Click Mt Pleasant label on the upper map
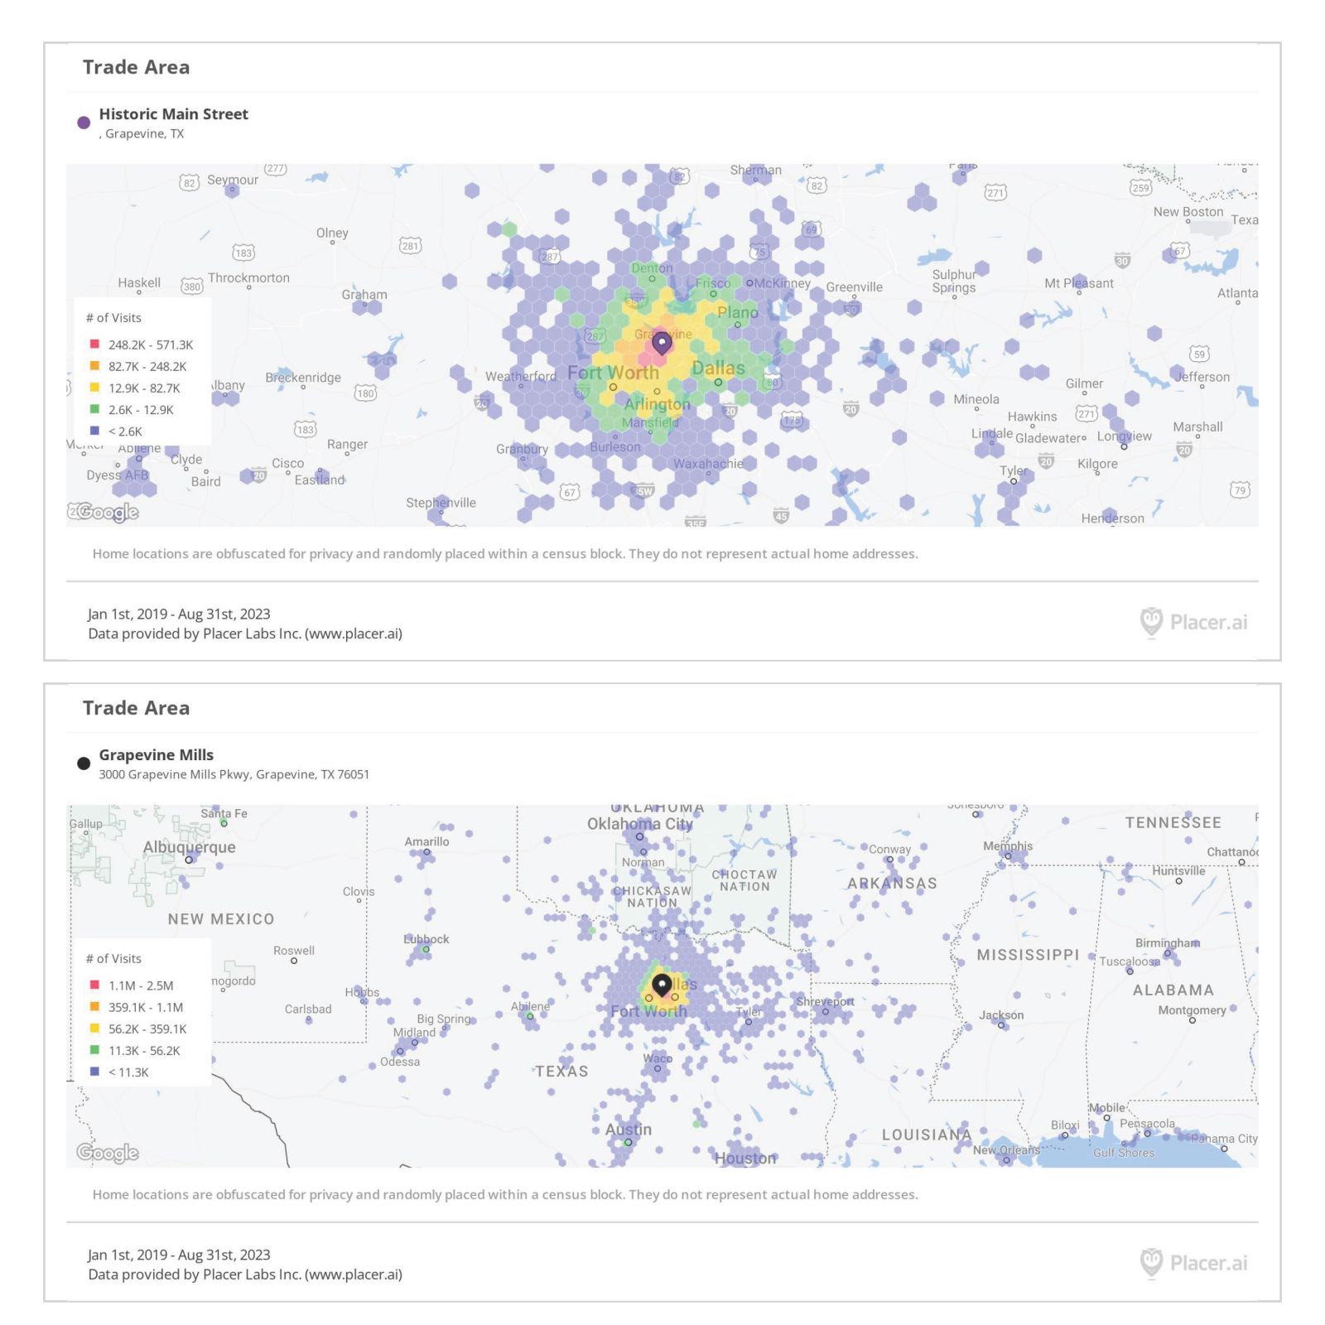This screenshot has height=1325, width=1325. click(1078, 283)
